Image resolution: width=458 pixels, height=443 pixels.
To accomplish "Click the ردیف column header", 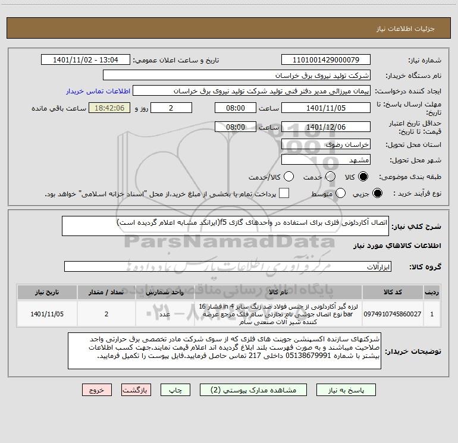I will [432, 292].
